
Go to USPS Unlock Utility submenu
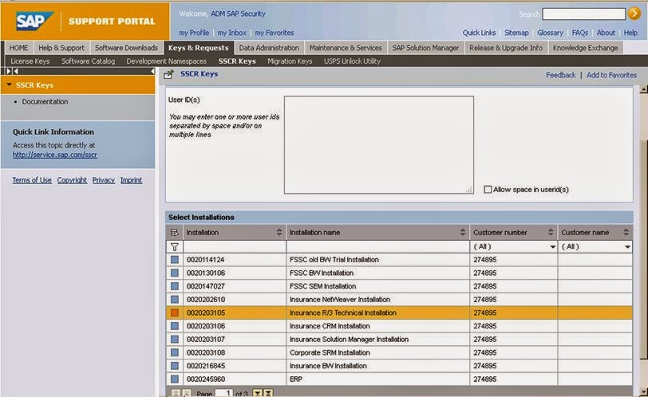(x=352, y=61)
